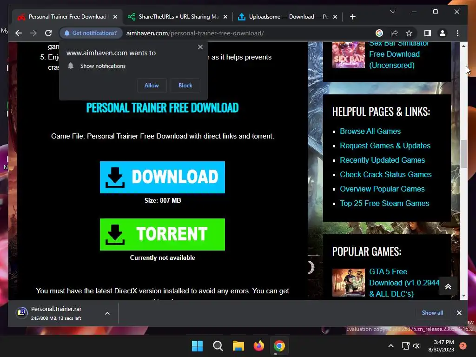Image resolution: width=476 pixels, height=357 pixels.
Task: Click the PERSONAL TRAINER FREE DOWNLOAD heading
Action: [162, 108]
